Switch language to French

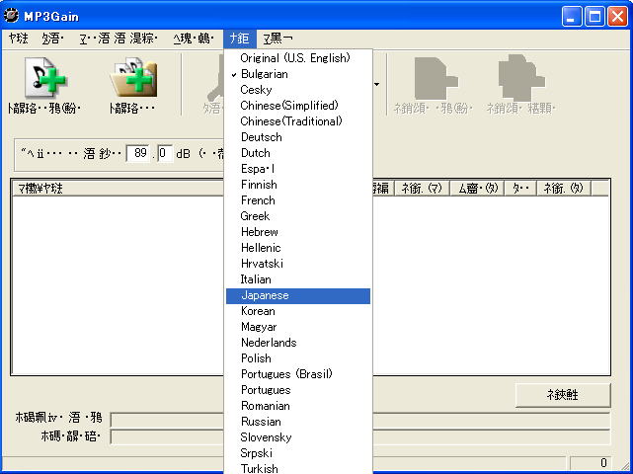[298, 200]
